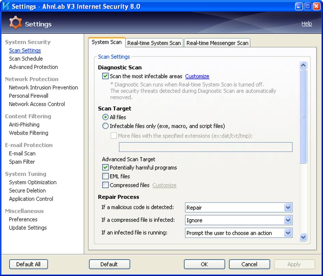Toggle Scan the most infectable areas checkbox
Viewport: 323px width, 276px height.
pyautogui.click(x=105, y=76)
